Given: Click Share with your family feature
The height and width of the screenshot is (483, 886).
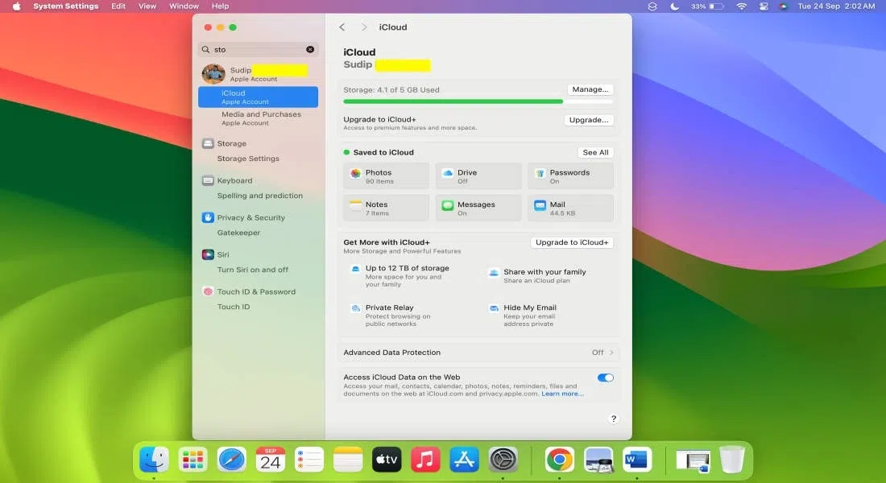Looking at the screenshot, I should pos(538,275).
